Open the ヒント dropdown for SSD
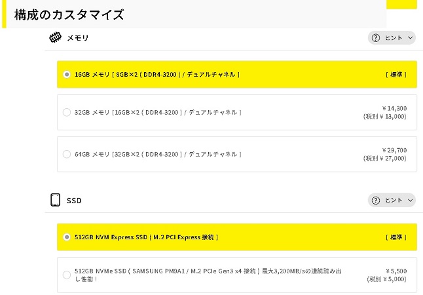This screenshot has width=423, height=295. point(392,200)
